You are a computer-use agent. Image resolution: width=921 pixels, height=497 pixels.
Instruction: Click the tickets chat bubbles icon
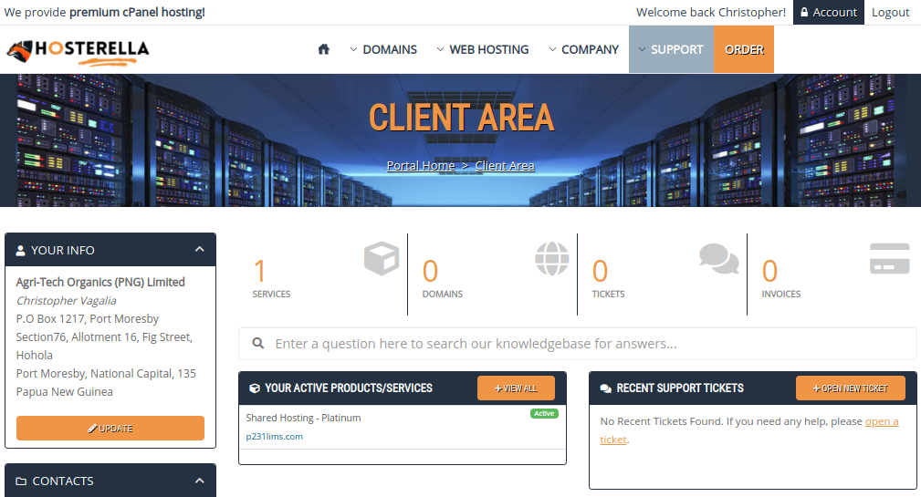(719, 259)
